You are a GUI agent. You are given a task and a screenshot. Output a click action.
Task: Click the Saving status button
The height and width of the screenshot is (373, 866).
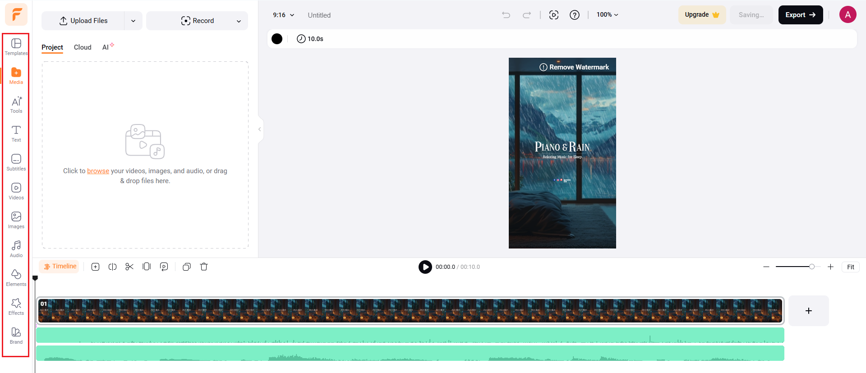[x=751, y=15]
